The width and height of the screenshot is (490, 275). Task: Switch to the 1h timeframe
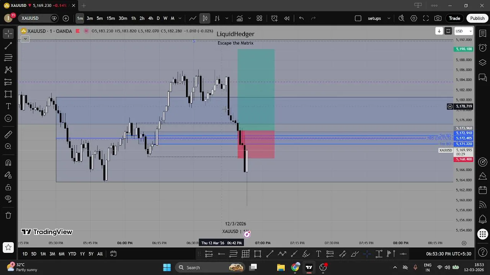pyautogui.click(x=133, y=18)
